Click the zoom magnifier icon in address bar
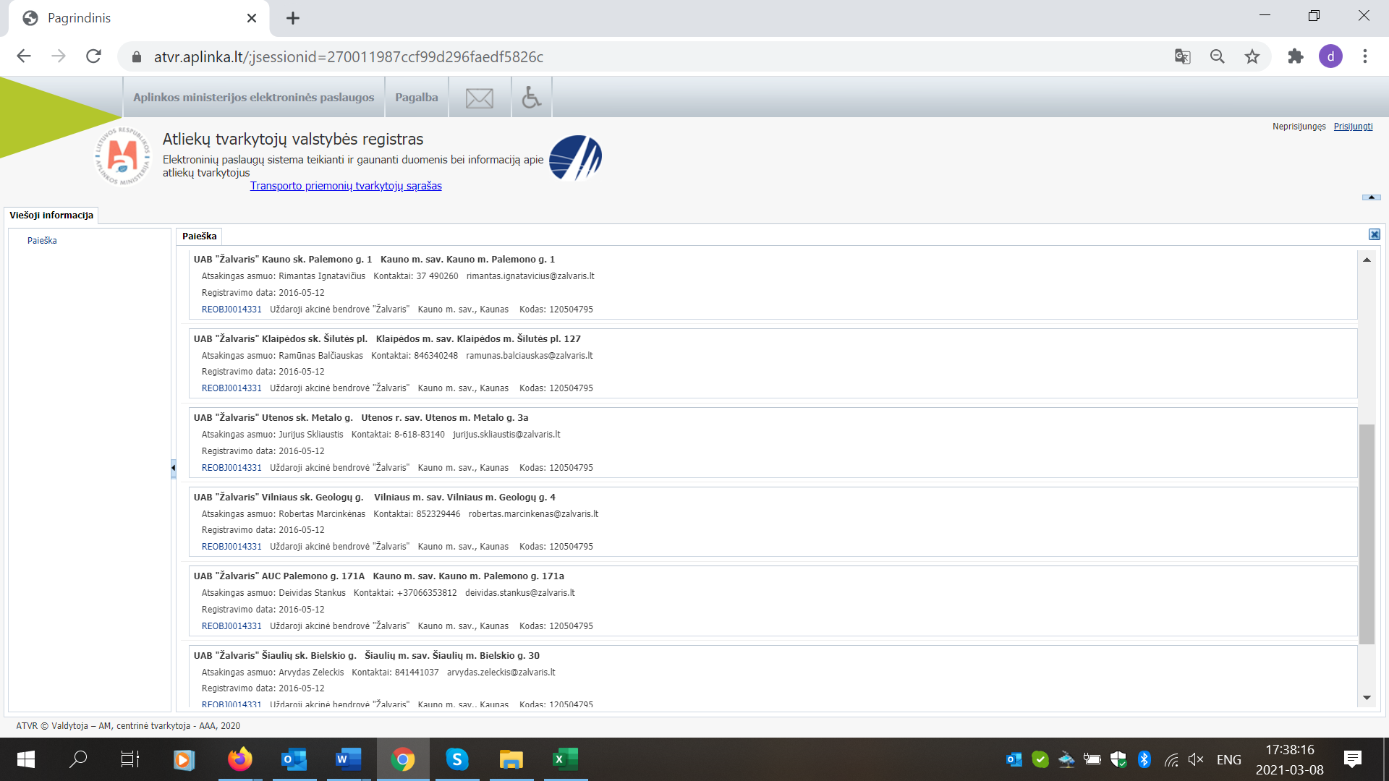The height and width of the screenshot is (781, 1389). click(1218, 56)
